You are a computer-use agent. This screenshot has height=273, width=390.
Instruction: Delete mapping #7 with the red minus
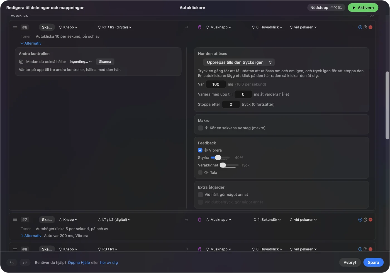[x=370, y=220]
